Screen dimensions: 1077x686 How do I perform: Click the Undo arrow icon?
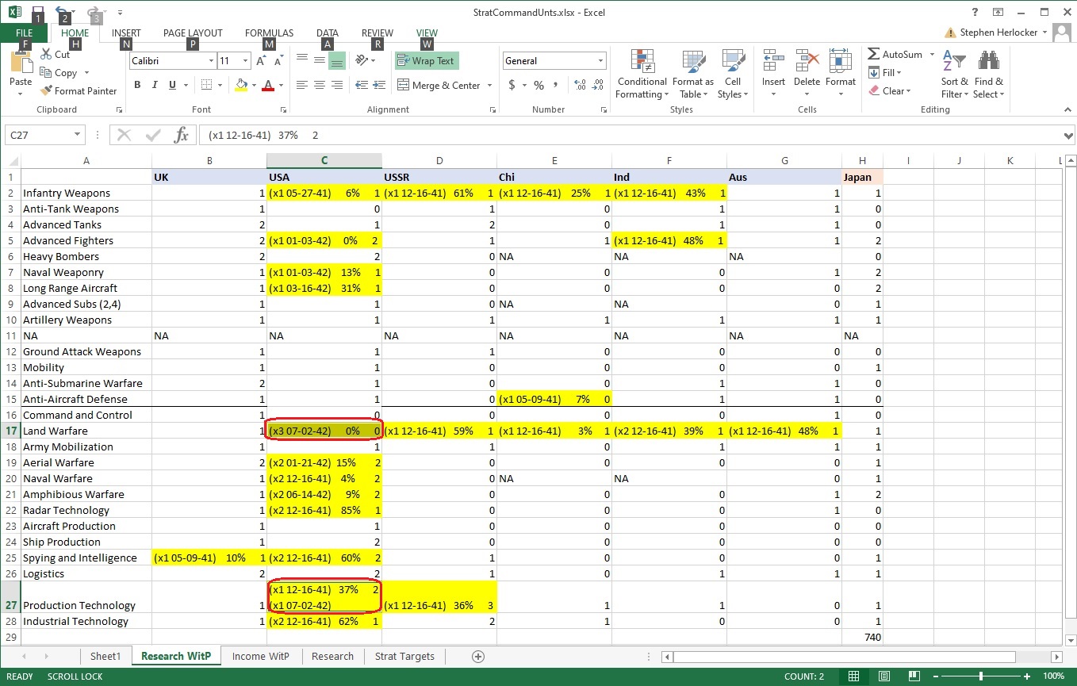coord(61,12)
